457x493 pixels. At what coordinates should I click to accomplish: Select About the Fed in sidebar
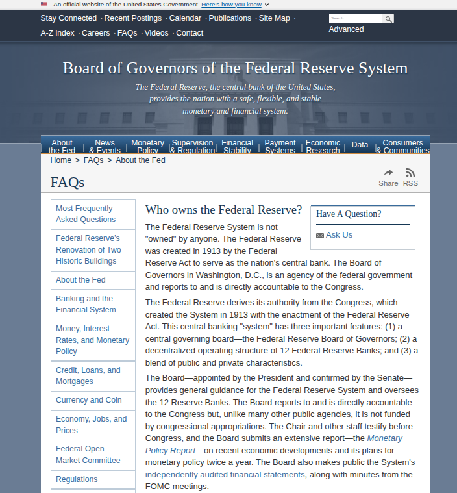[93, 280]
